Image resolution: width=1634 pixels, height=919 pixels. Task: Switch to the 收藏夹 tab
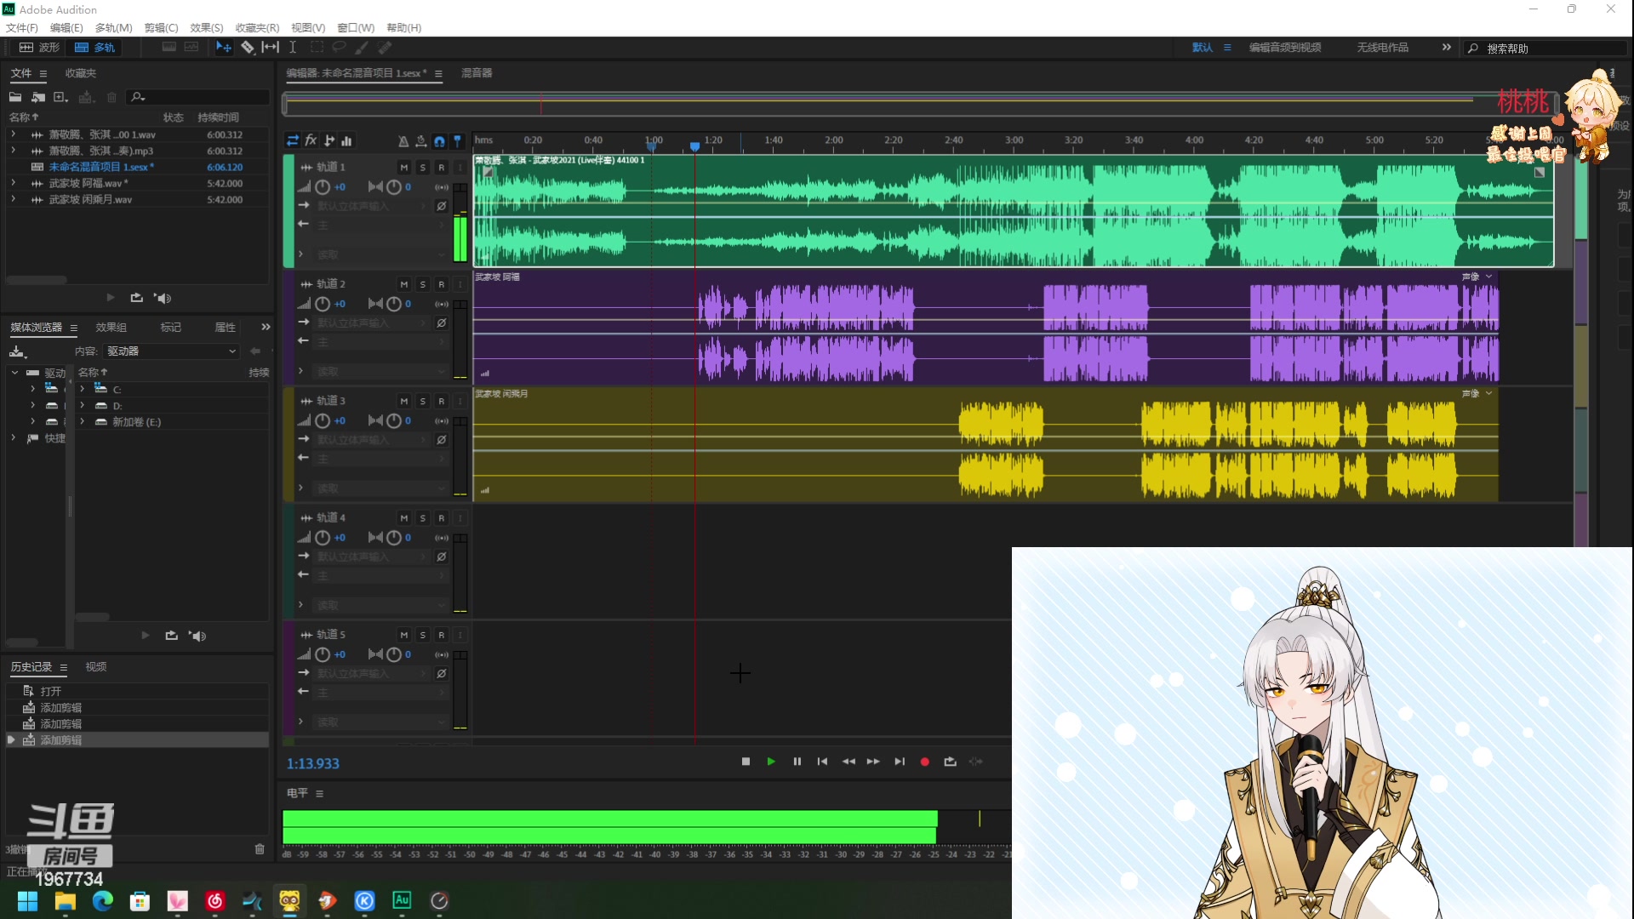(81, 73)
